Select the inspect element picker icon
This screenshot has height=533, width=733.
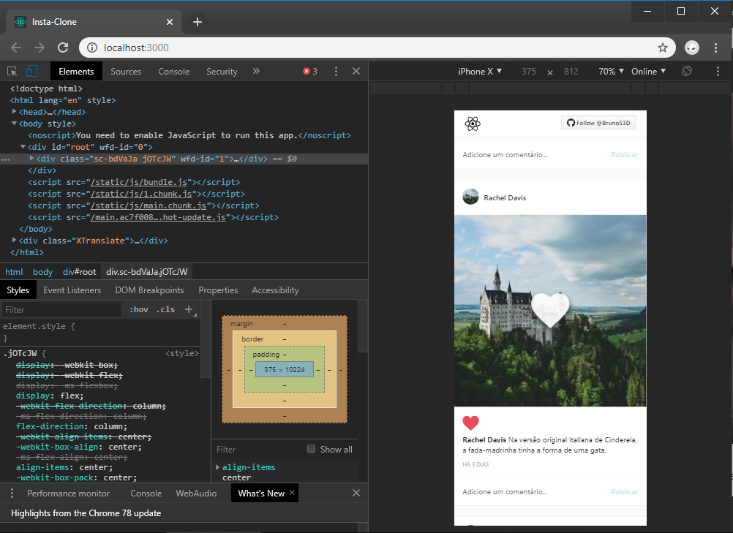[x=12, y=72]
